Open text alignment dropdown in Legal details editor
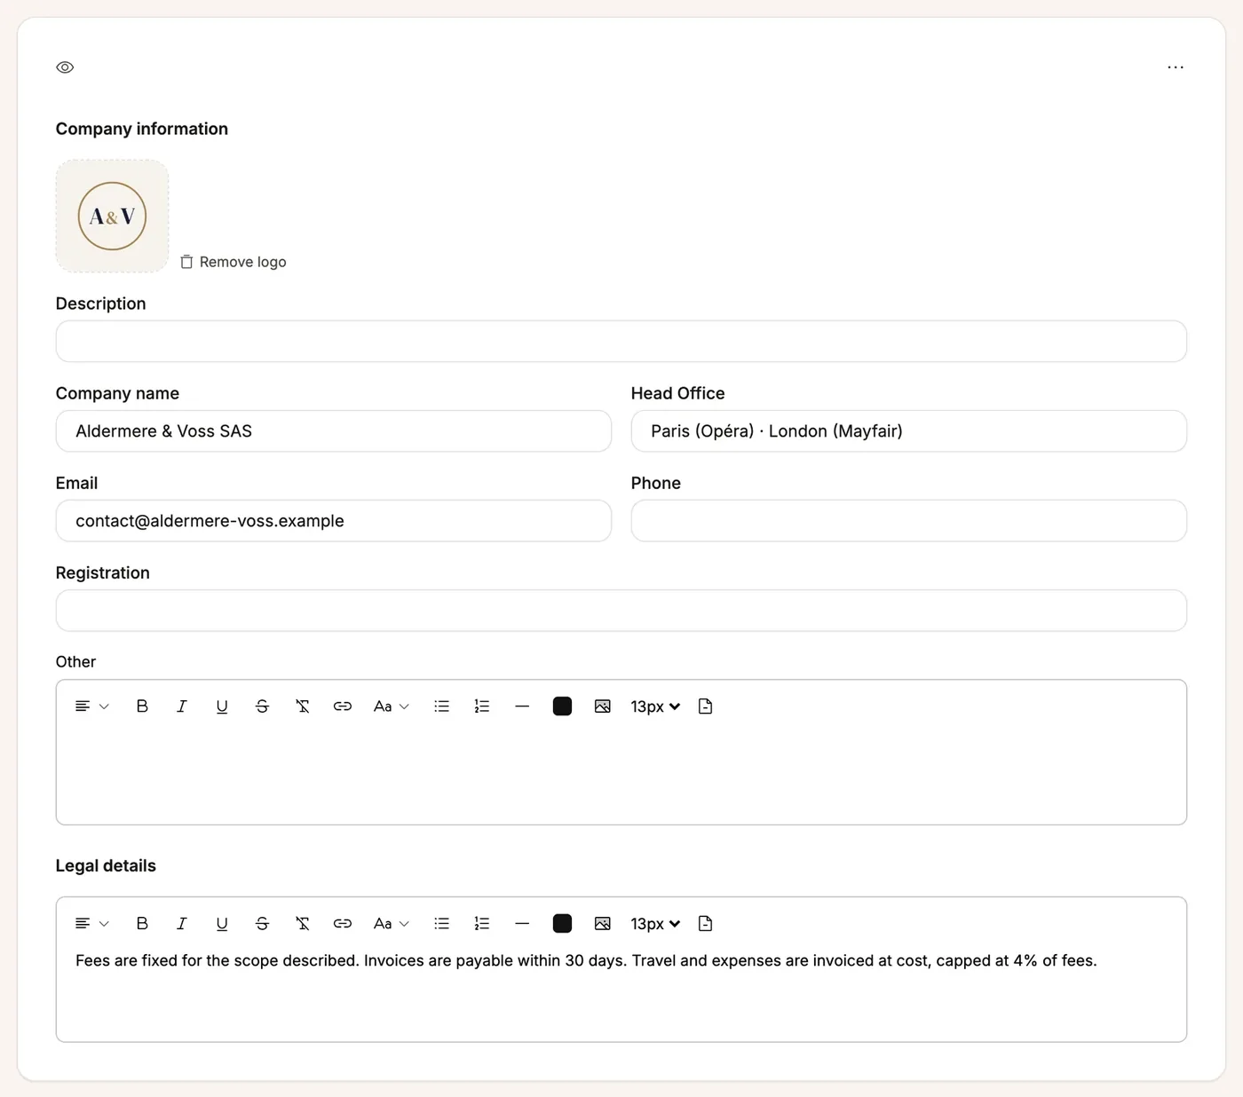The width and height of the screenshot is (1243, 1097). click(91, 924)
